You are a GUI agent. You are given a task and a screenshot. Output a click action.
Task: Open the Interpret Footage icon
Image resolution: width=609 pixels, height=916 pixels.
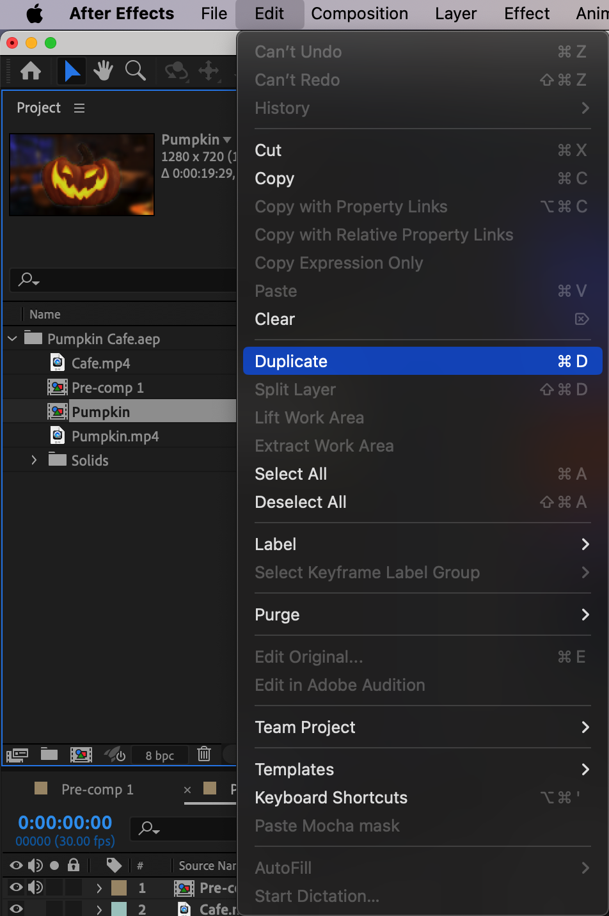tap(17, 755)
